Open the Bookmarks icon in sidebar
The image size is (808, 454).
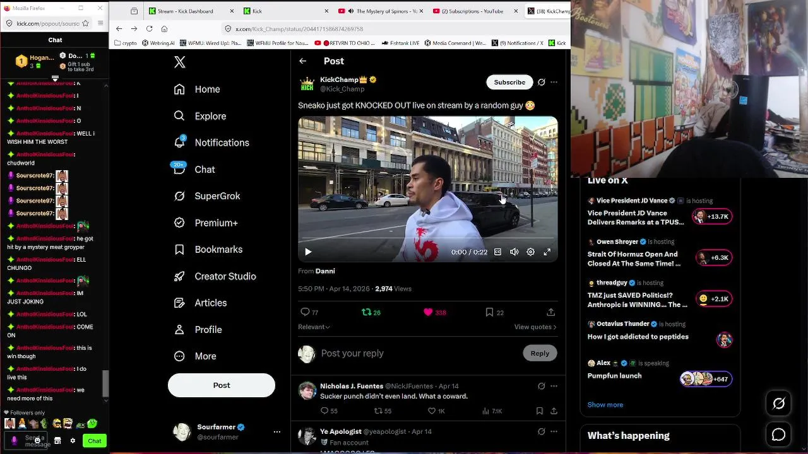(x=180, y=250)
